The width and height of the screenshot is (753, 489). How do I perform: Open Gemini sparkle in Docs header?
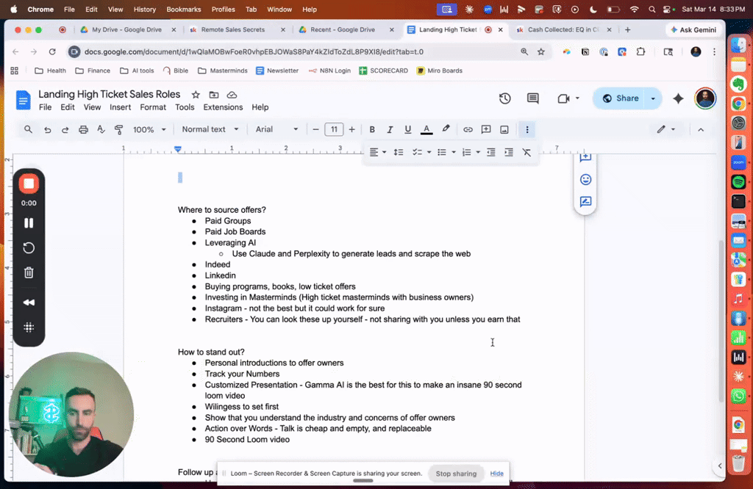(678, 98)
